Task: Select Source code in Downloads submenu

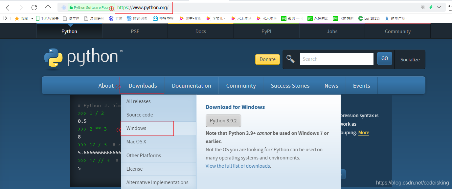Action: tap(159, 115)
